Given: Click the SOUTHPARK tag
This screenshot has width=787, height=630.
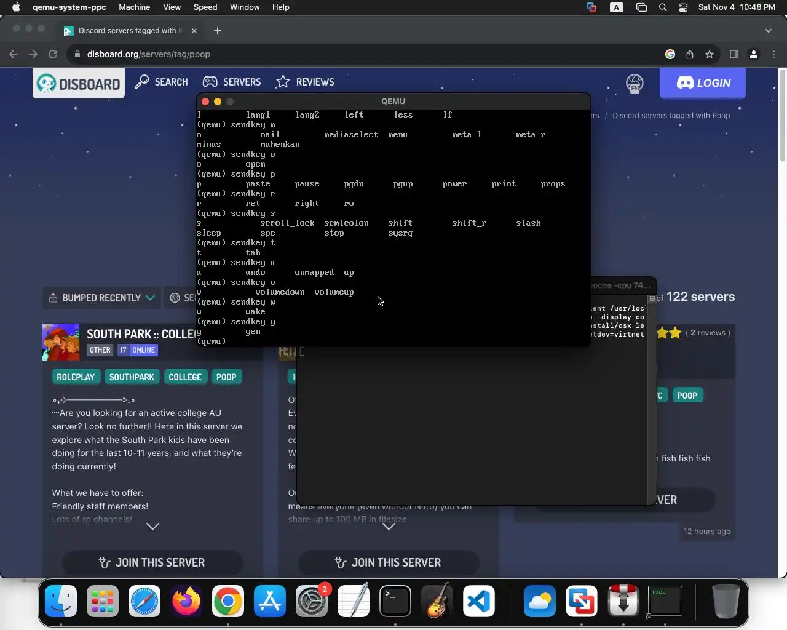Looking at the screenshot, I should [132, 377].
